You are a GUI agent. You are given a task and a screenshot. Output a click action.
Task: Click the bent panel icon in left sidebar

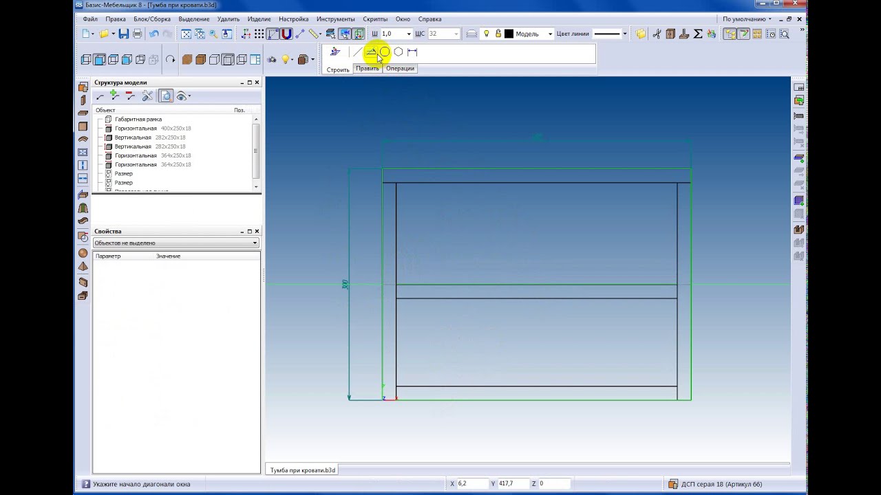83,140
